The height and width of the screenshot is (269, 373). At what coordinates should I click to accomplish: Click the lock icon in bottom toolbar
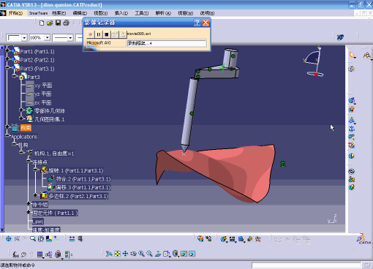(58, 254)
